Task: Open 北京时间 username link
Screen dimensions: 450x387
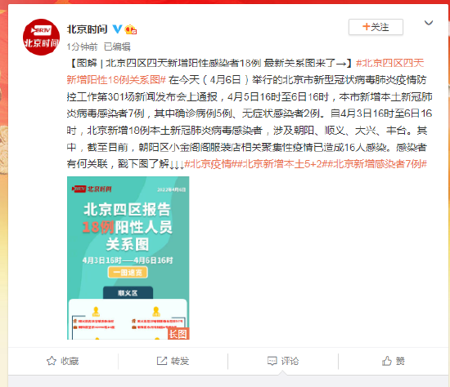Action: [87, 29]
